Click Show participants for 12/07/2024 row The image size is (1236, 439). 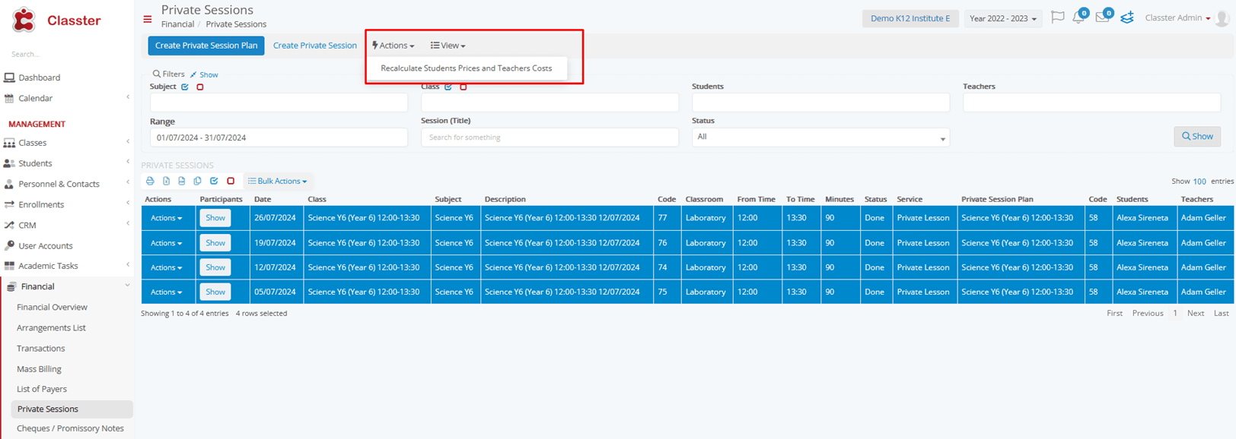point(215,267)
